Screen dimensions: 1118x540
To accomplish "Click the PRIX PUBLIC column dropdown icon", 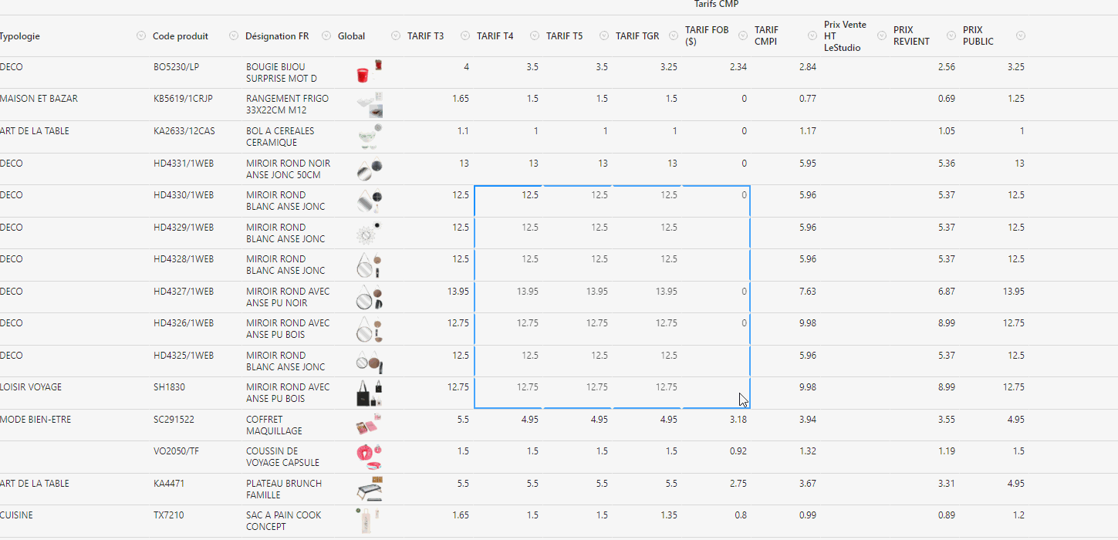I will point(1021,35).
